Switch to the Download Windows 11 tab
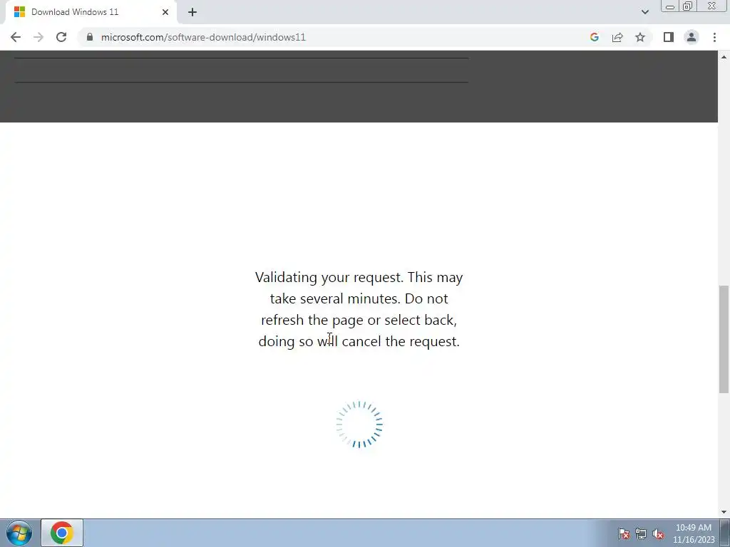The width and height of the screenshot is (730, 547). click(91, 12)
